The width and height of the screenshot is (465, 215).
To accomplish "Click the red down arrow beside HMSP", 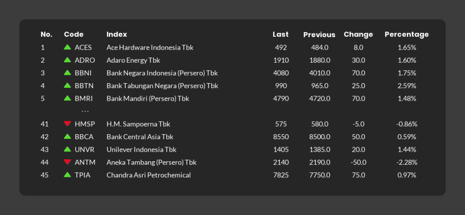I will click(67, 124).
